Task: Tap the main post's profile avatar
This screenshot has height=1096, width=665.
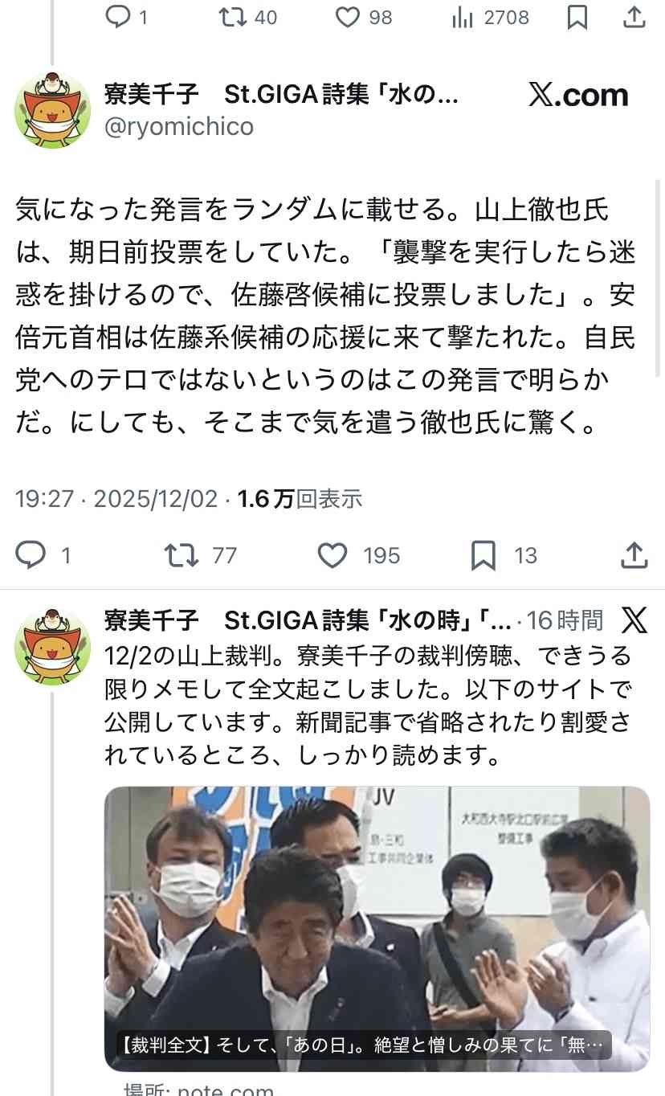Action: click(52, 110)
